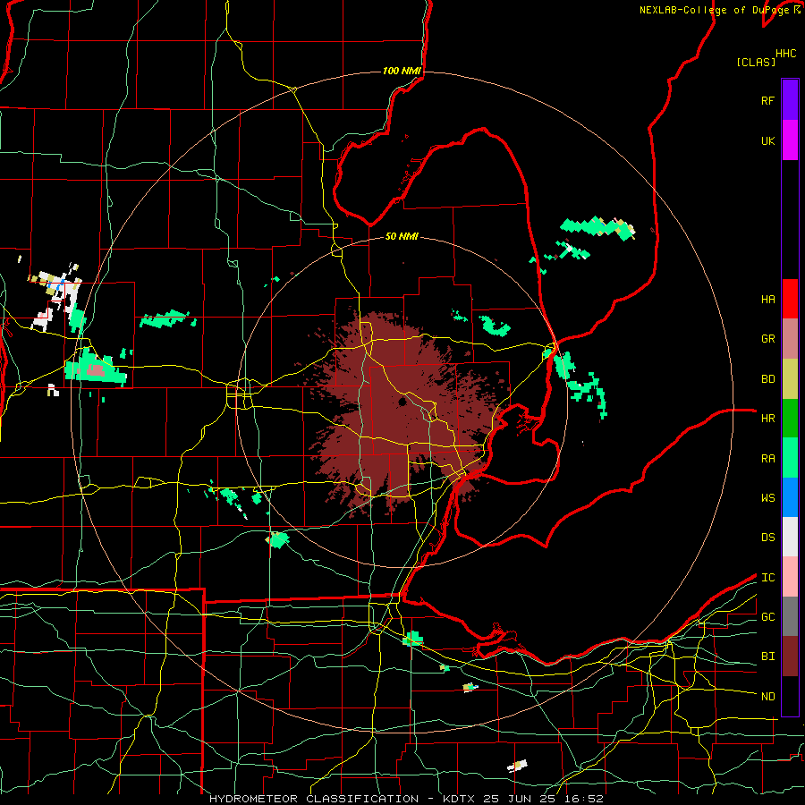Image resolution: width=805 pixels, height=805 pixels.
Task: Click the 'HYDROMETEOR CLASSIFICATION' title text
Action: point(314,799)
